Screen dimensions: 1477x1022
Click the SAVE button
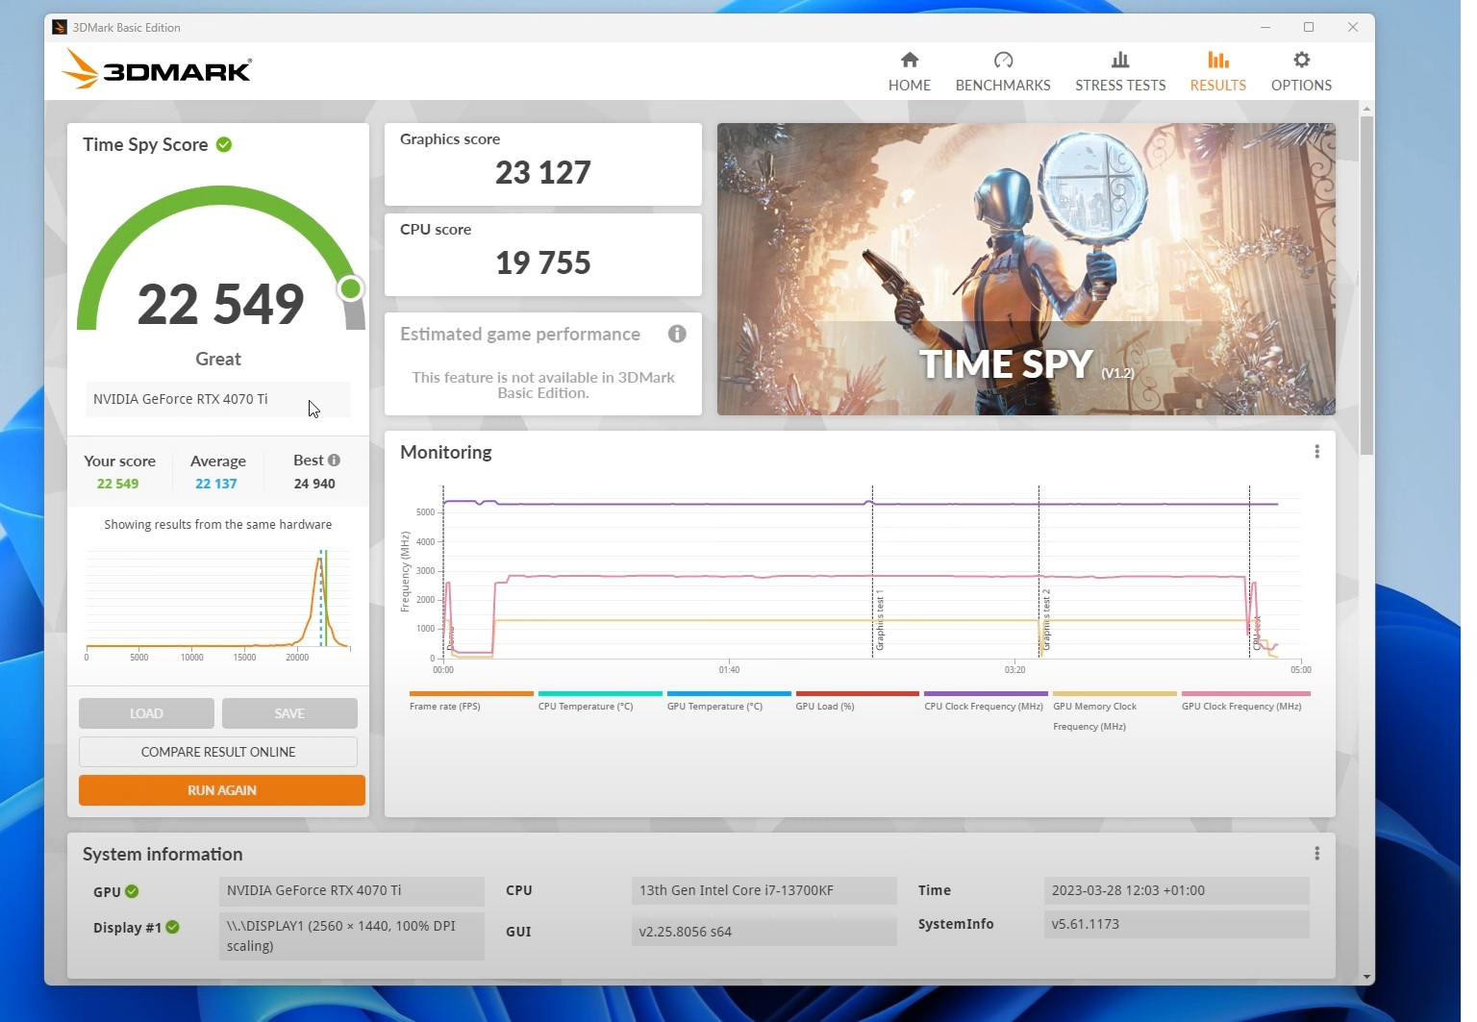click(x=289, y=713)
